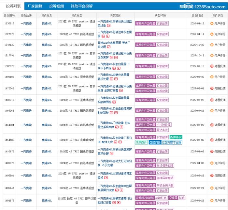Image resolution: width=228 pixels, height=210 pixels.
Task: Open the video icon in complaint 1627870
Action: point(108,36)
